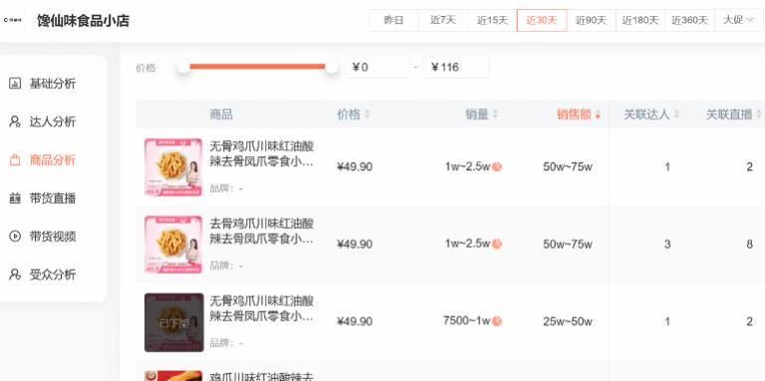This screenshot has width=765, height=381.
Task: Click sales volume 7500~1w cell
Action: (x=466, y=321)
